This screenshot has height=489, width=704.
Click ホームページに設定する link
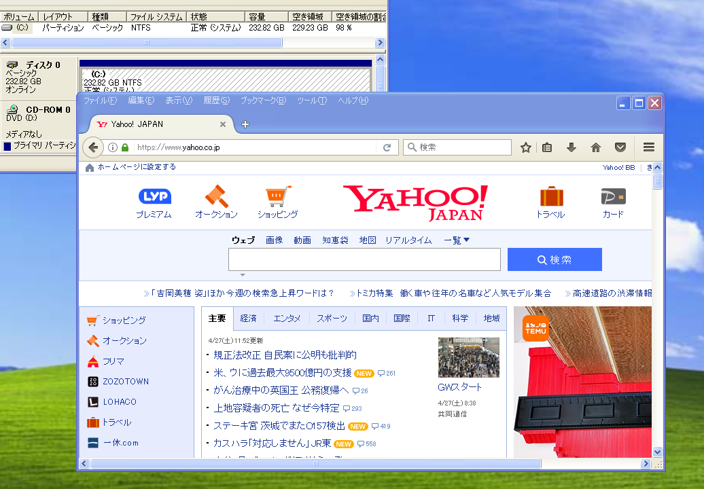coord(137,167)
